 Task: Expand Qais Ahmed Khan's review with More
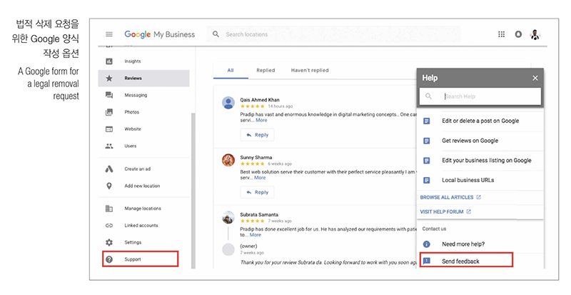coord(261,120)
